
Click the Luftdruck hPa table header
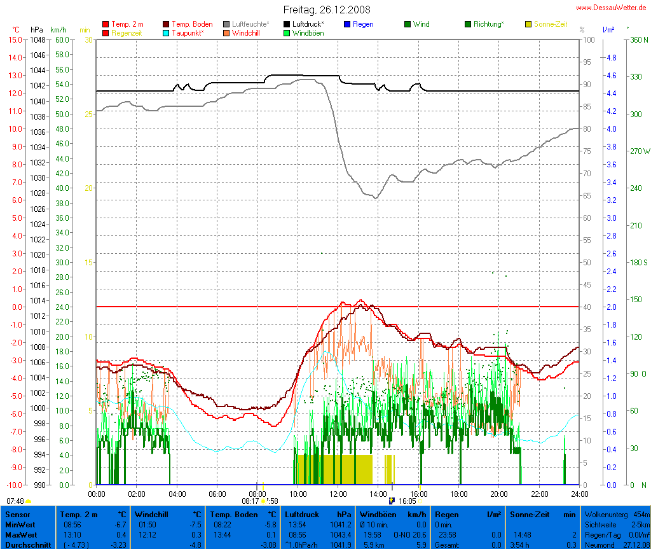point(318,514)
